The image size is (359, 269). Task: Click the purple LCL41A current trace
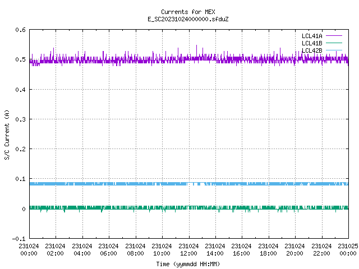coord(189,60)
